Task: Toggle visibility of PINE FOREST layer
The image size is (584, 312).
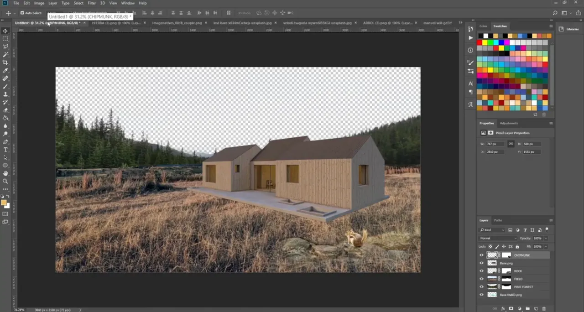Action: click(x=481, y=287)
